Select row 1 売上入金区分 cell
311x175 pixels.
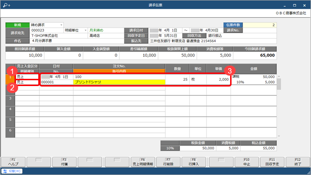[x=27, y=77]
